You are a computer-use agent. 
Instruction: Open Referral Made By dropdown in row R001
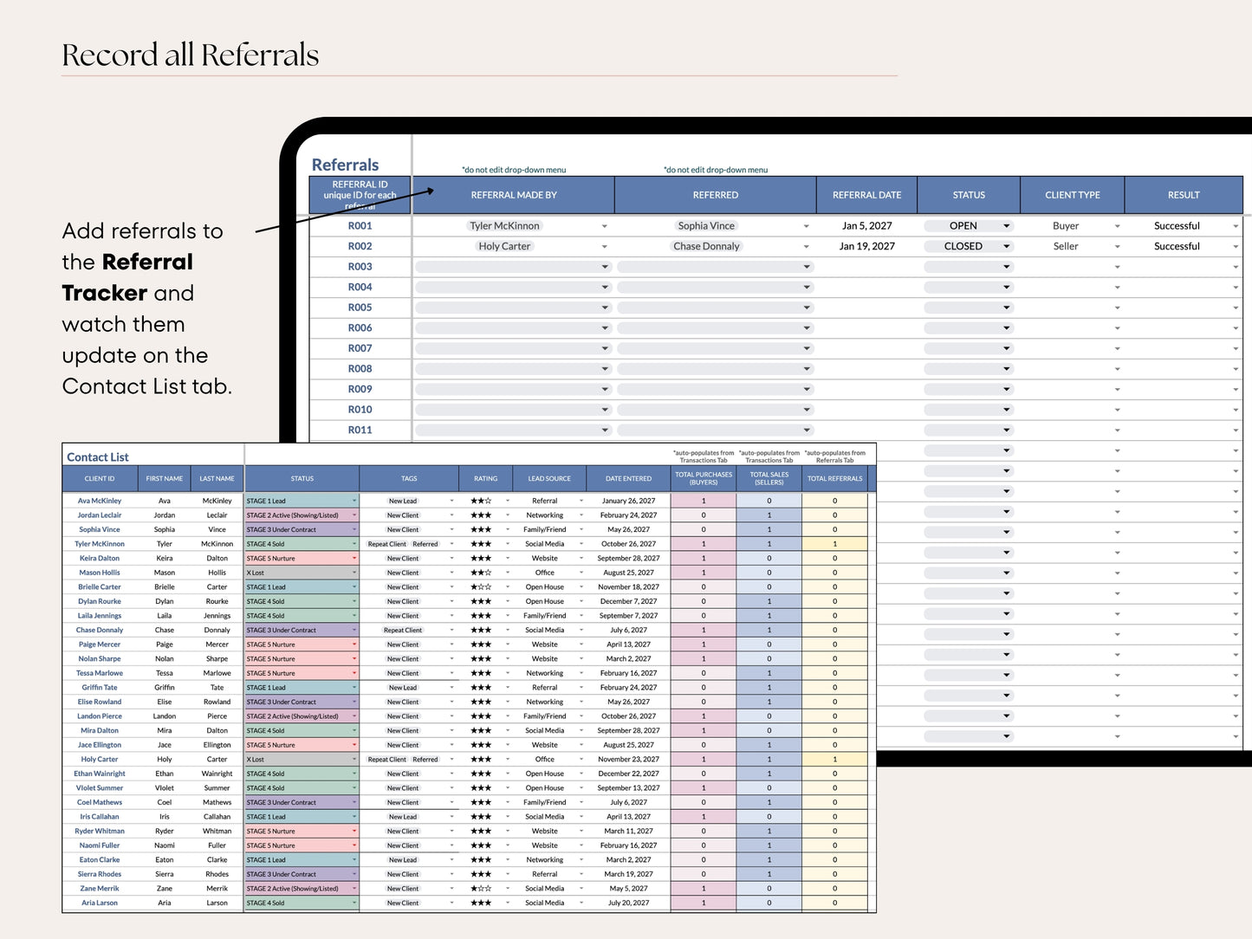pyautogui.click(x=604, y=226)
